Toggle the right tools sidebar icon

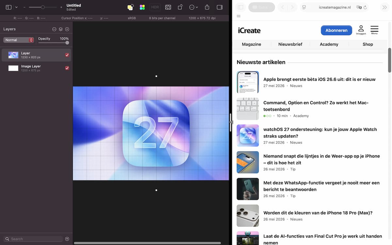click(x=220, y=7)
